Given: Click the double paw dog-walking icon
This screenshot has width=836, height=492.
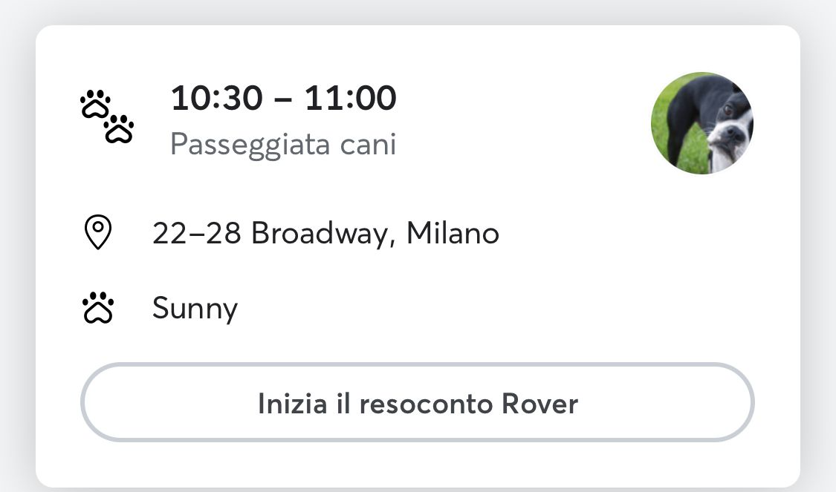Looking at the screenshot, I should (x=107, y=117).
